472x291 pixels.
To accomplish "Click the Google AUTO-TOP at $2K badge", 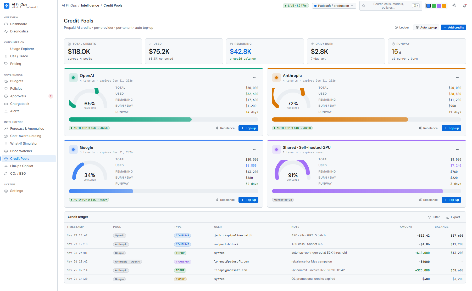I will (89, 200).
